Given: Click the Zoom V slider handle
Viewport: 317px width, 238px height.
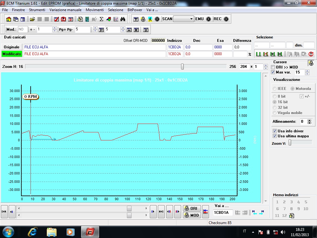Looking at the screenshot, I should (290, 143).
